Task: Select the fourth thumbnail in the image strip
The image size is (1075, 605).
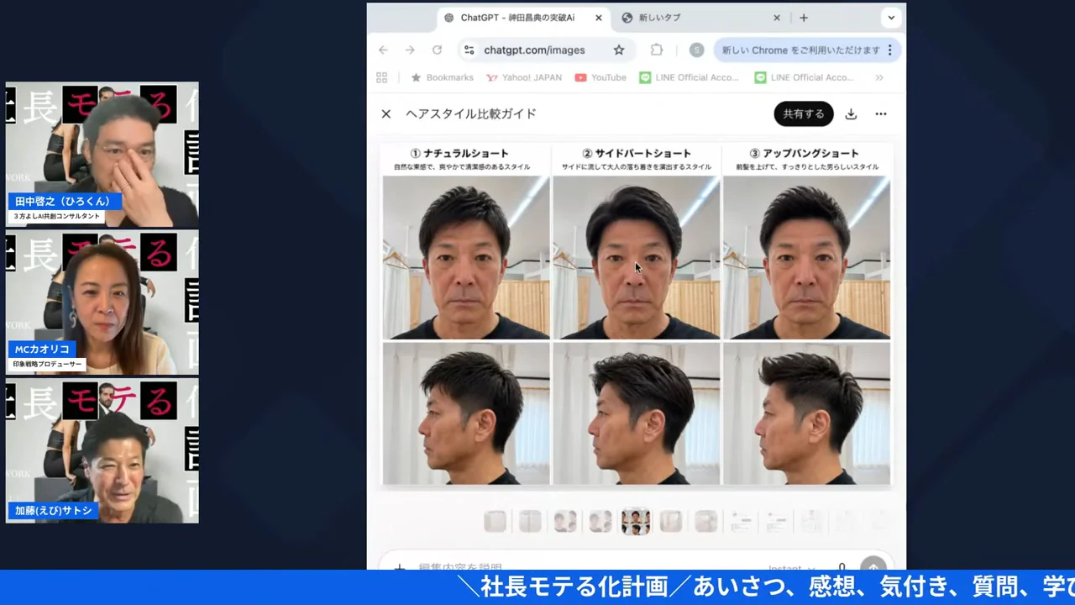Action: pos(600,522)
